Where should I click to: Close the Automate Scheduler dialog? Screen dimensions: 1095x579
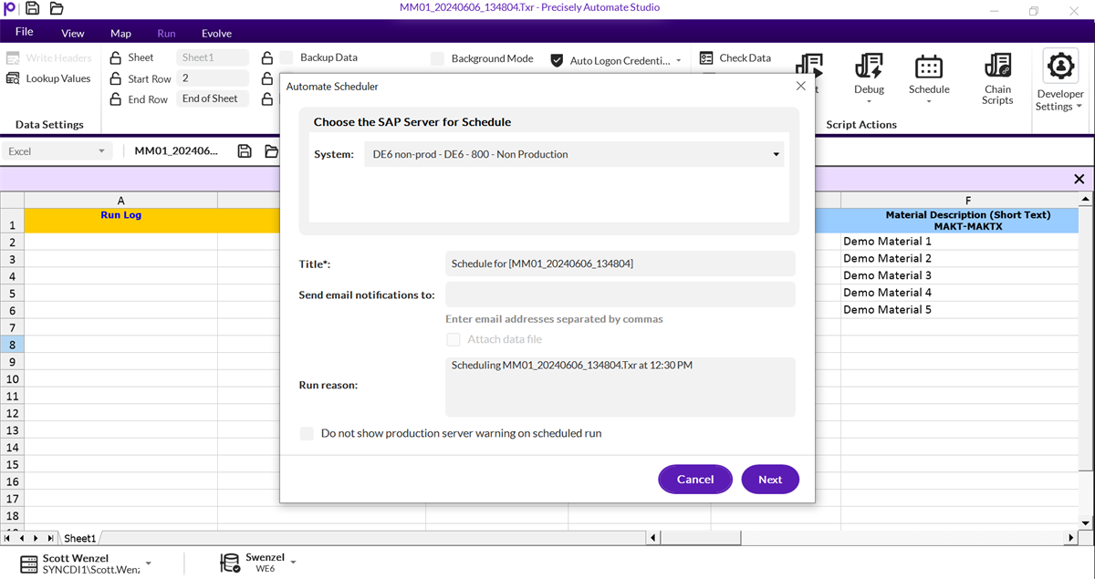click(801, 86)
